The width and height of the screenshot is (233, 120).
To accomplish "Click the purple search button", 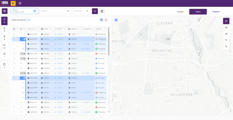I will pyautogui.click(x=95, y=11).
